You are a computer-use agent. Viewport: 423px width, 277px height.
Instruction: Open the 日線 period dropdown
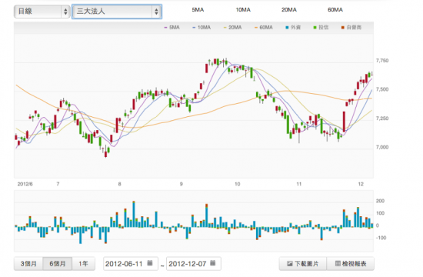coord(42,12)
